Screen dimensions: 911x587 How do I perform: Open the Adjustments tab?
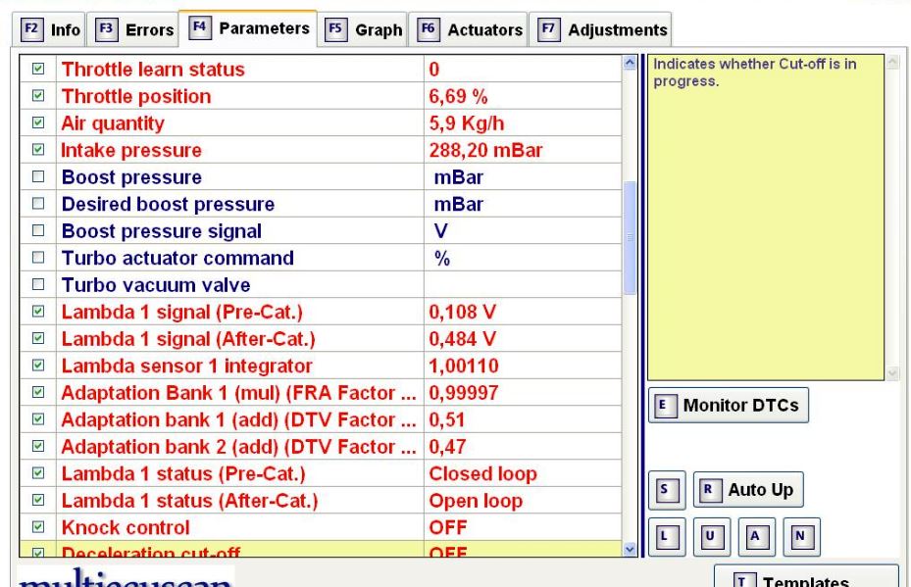click(603, 30)
